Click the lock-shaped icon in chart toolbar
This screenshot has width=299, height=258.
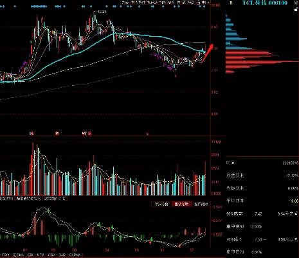[x=198, y=3]
